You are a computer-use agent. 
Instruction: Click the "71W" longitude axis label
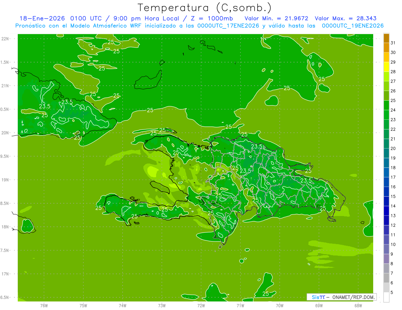coord(240,306)
